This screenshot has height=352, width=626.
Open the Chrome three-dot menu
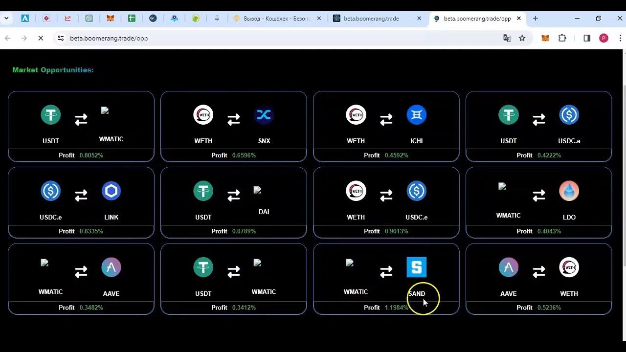click(620, 38)
